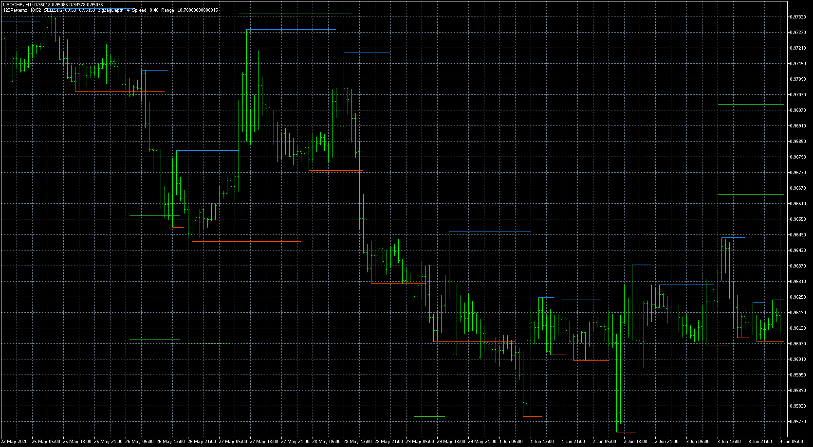
Task: Click the 0.97270 price axis label
Action: [x=799, y=33]
